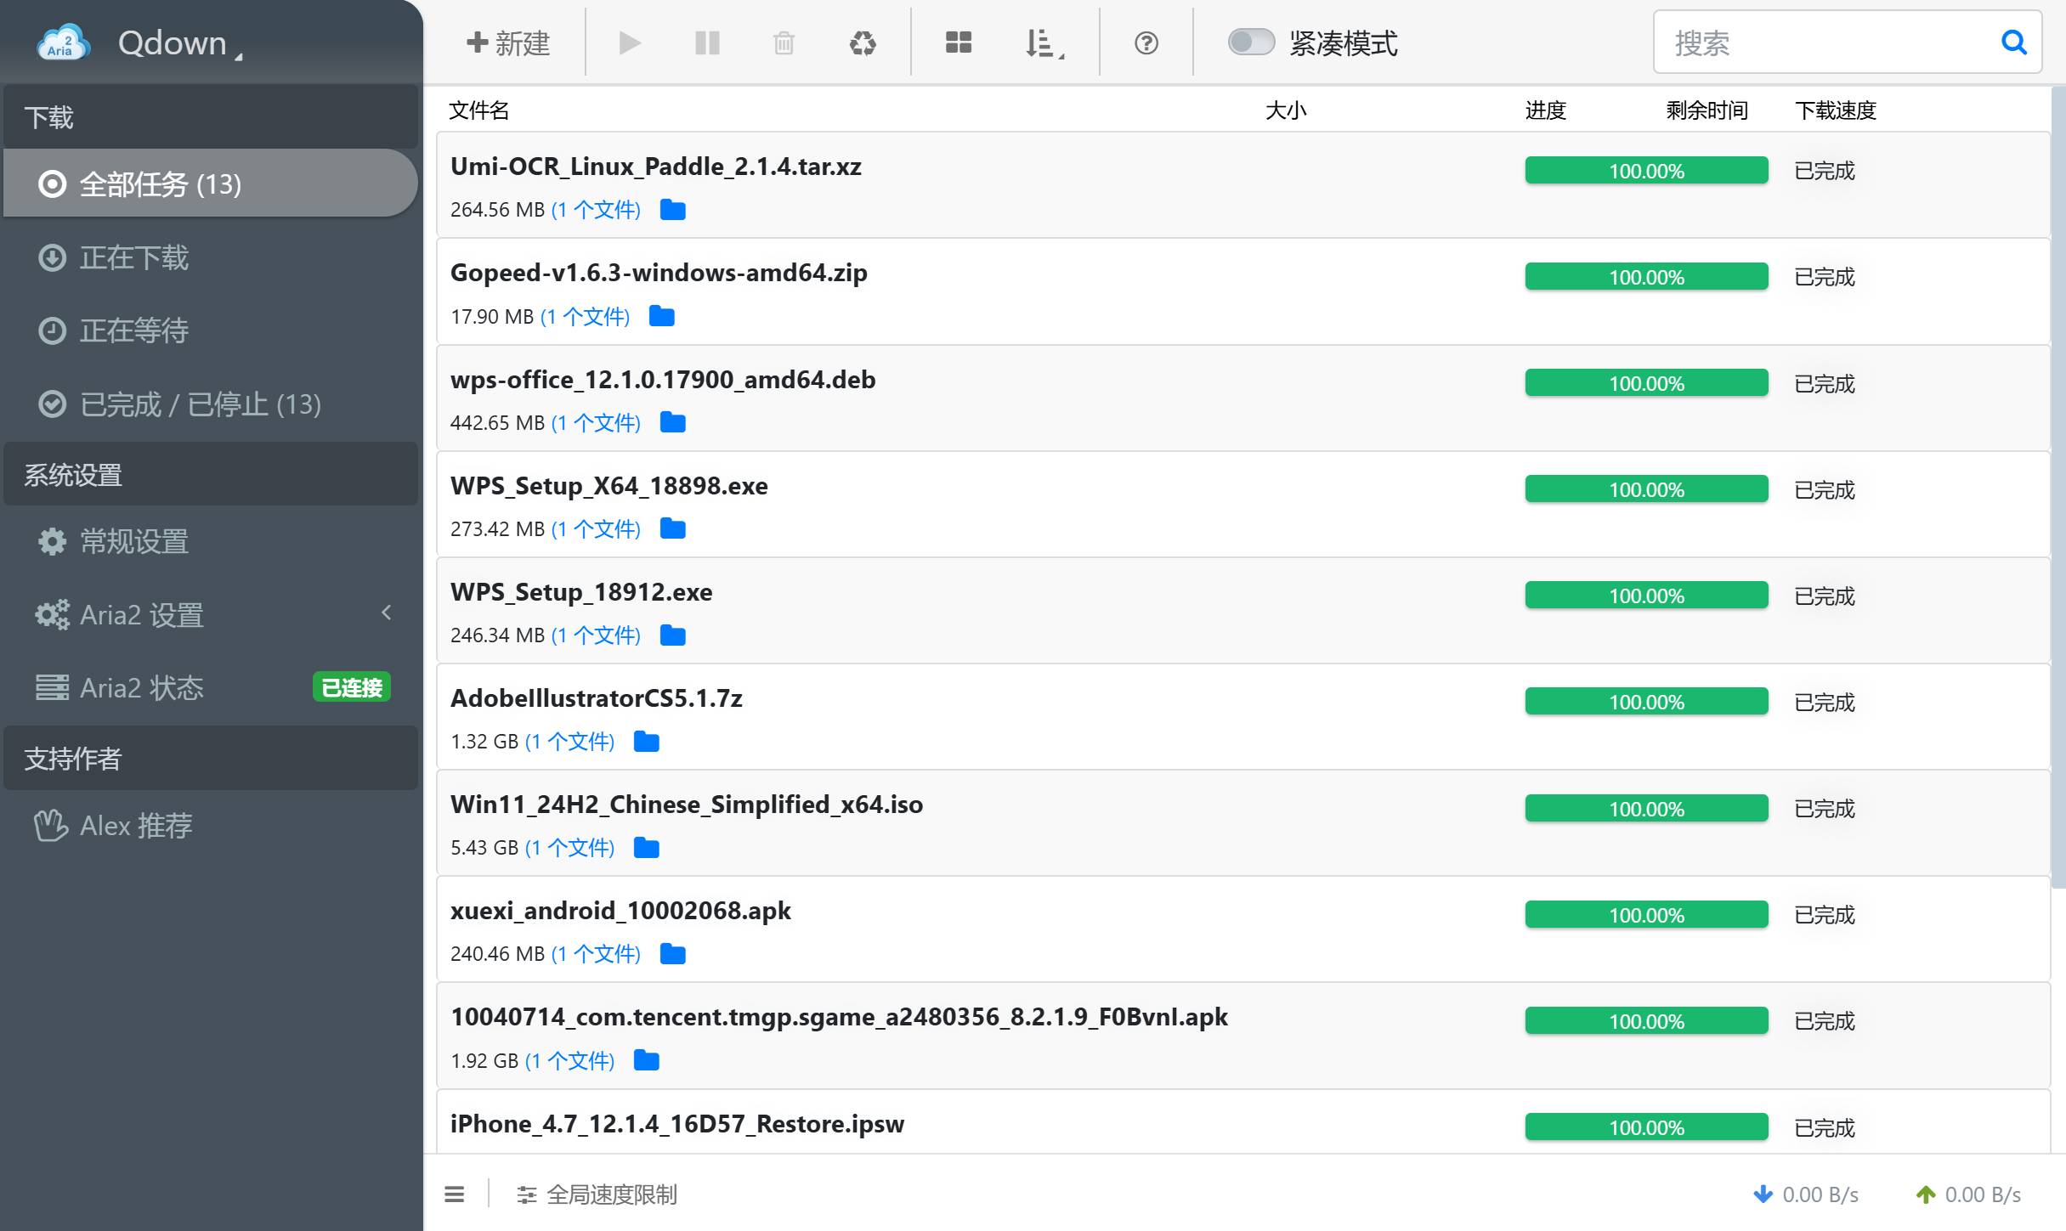The height and width of the screenshot is (1231, 2066).
Task: Clear finished tasks using recycle icon
Action: coord(863,42)
